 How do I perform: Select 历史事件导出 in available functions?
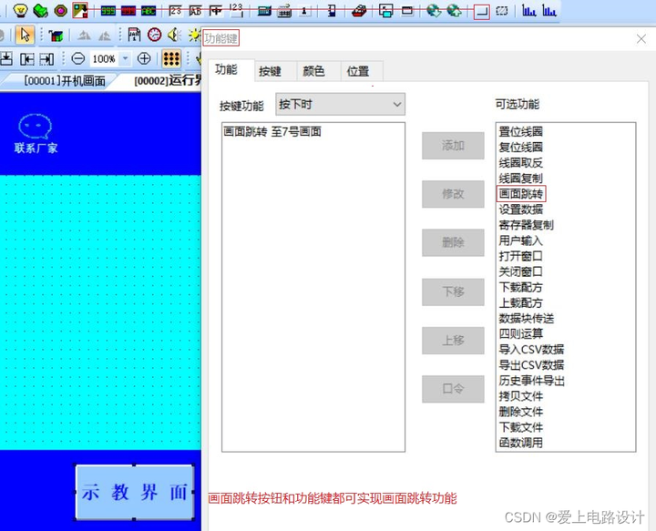coord(531,381)
